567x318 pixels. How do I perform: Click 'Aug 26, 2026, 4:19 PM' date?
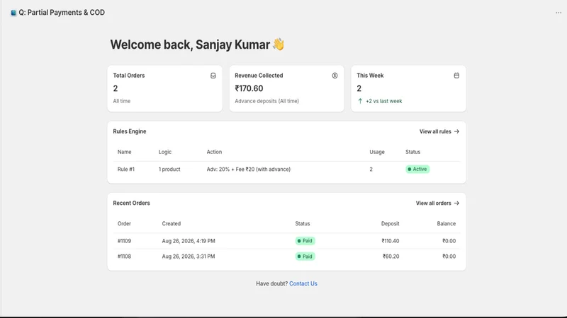(x=189, y=241)
